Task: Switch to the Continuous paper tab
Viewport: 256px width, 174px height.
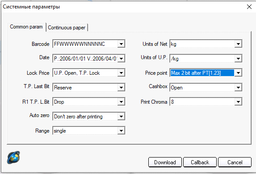Action: (67, 28)
